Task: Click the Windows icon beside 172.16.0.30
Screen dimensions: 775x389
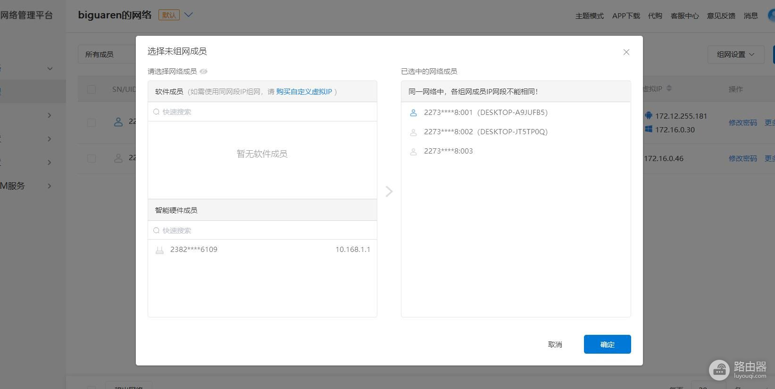Action: [649, 130]
